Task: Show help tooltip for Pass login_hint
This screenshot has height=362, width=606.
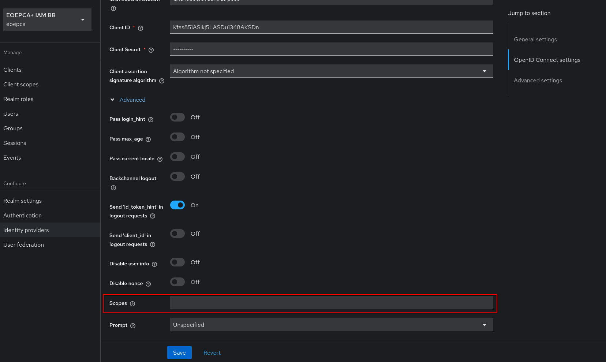Action: pyautogui.click(x=151, y=120)
